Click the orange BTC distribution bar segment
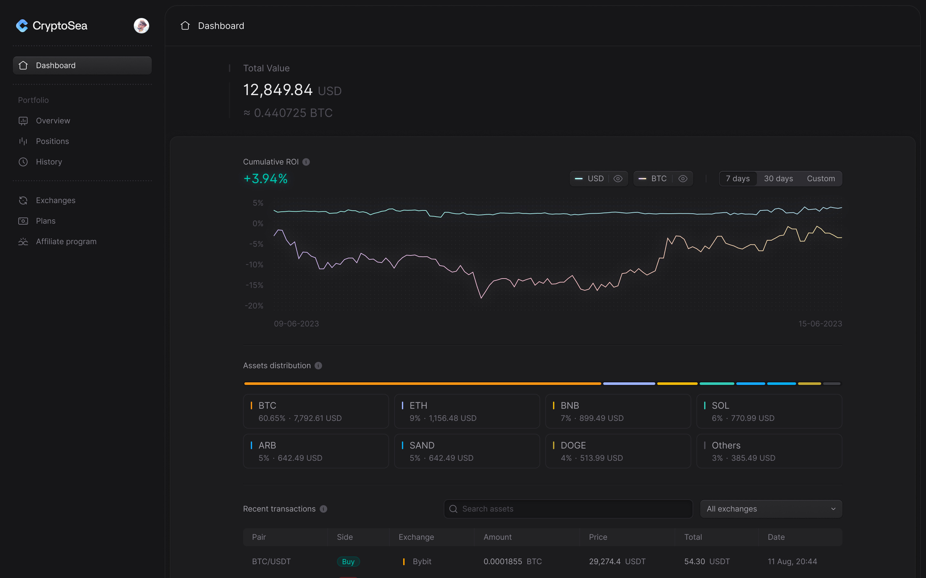This screenshot has height=578, width=926. click(422, 383)
